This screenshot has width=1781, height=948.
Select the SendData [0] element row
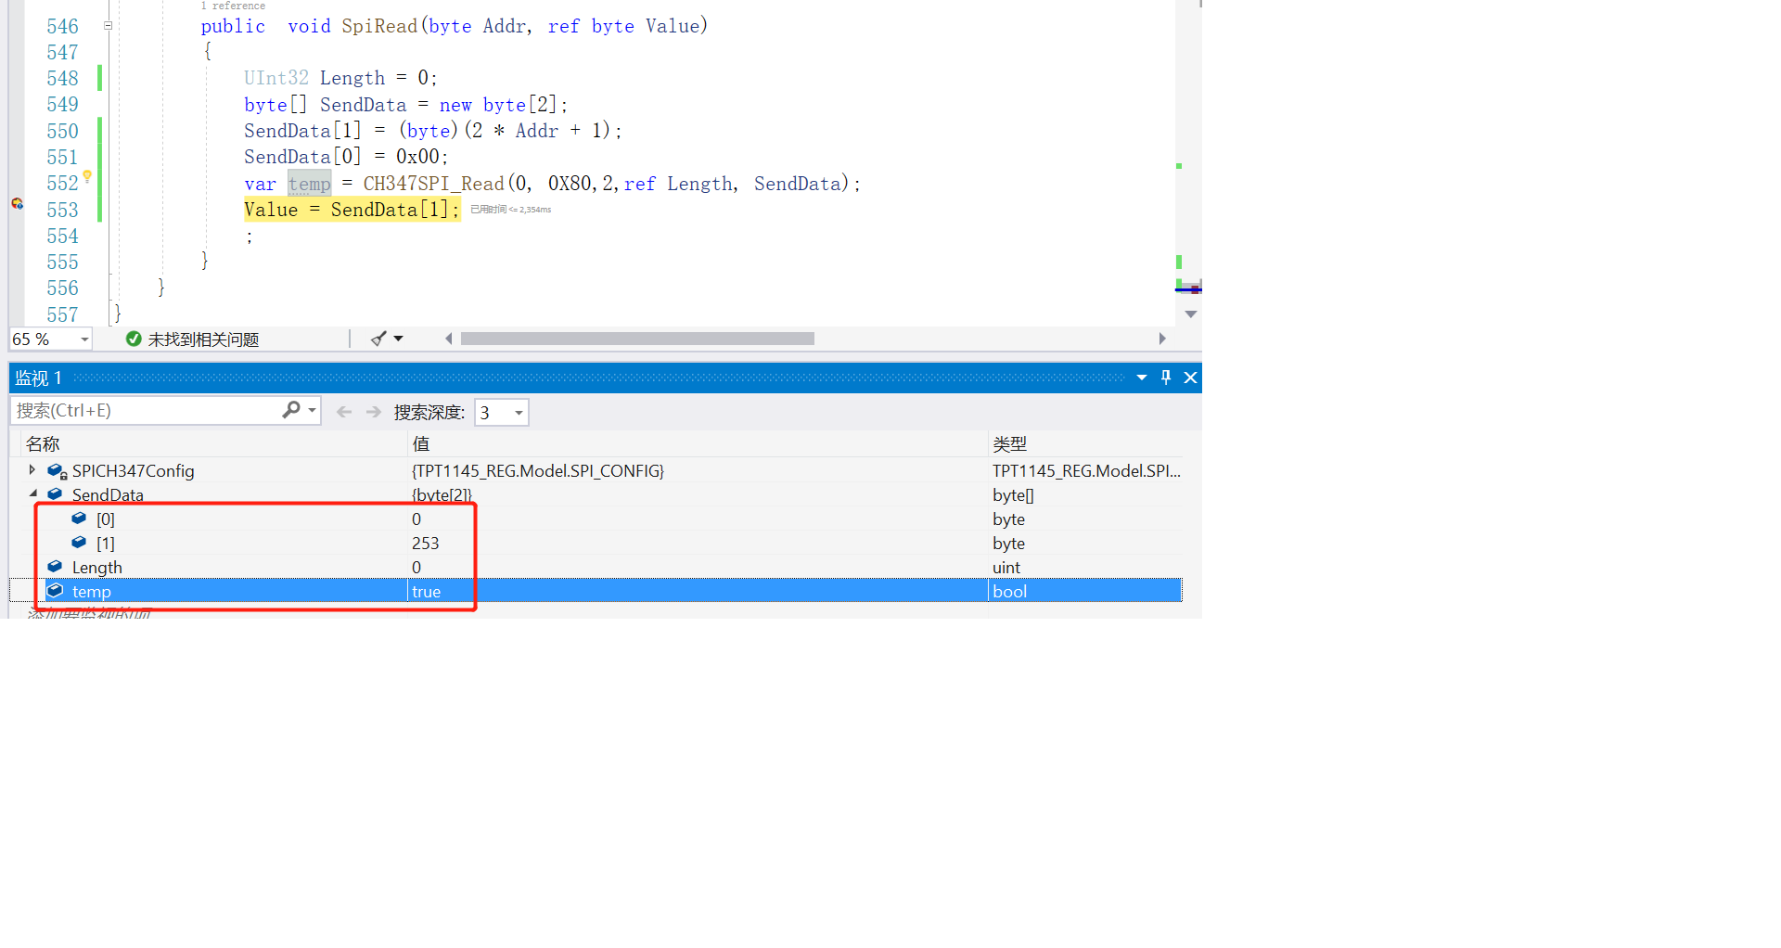point(596,519)
